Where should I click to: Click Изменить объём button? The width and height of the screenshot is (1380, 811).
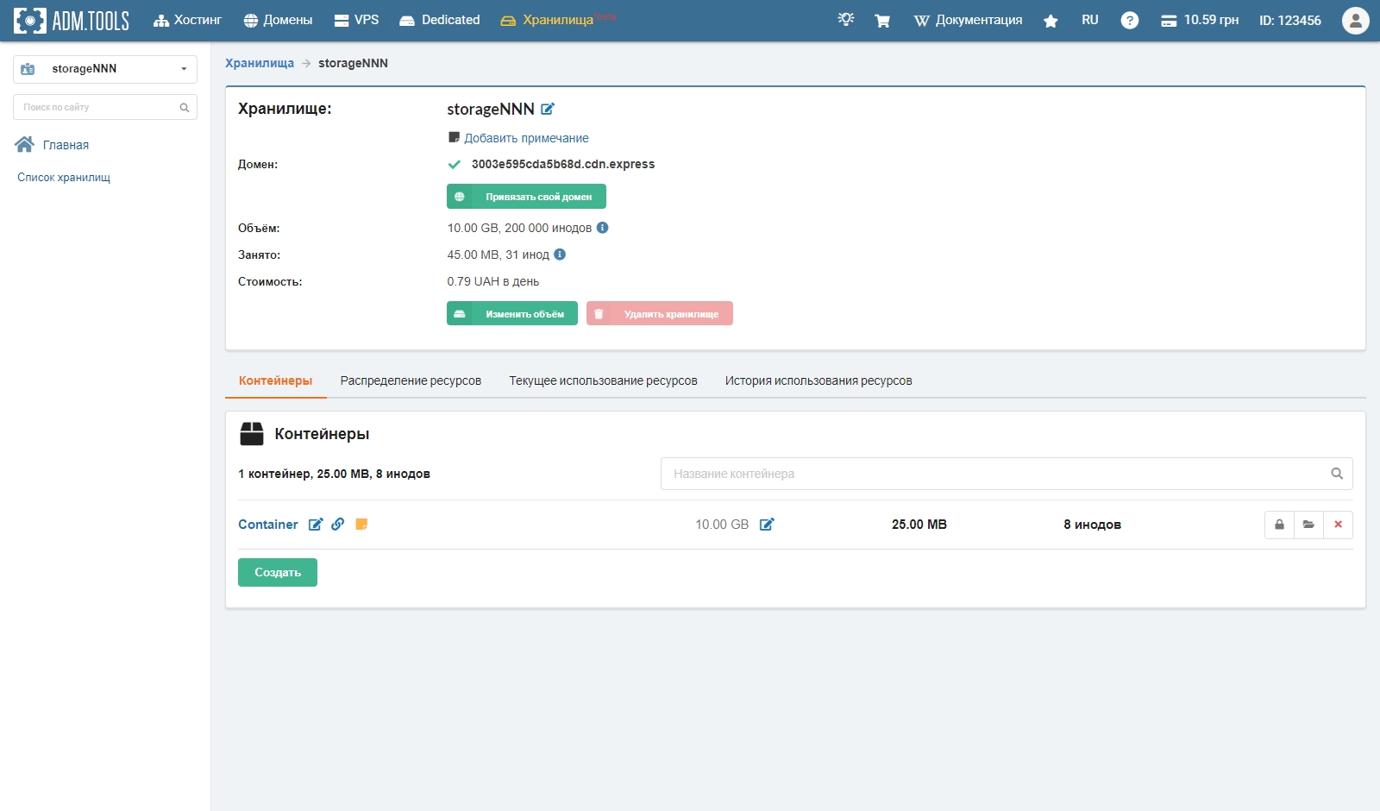pos(512,313)
